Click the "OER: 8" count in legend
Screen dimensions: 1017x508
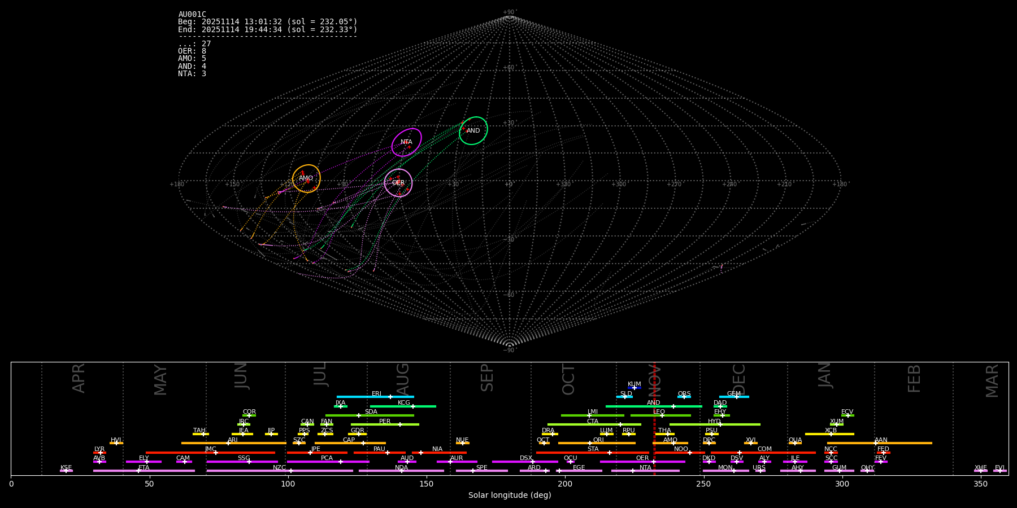point(192,51)
